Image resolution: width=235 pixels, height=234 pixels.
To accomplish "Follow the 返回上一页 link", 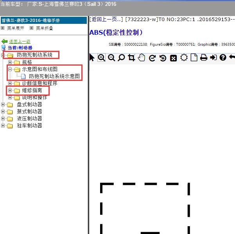I will (106, 19).
